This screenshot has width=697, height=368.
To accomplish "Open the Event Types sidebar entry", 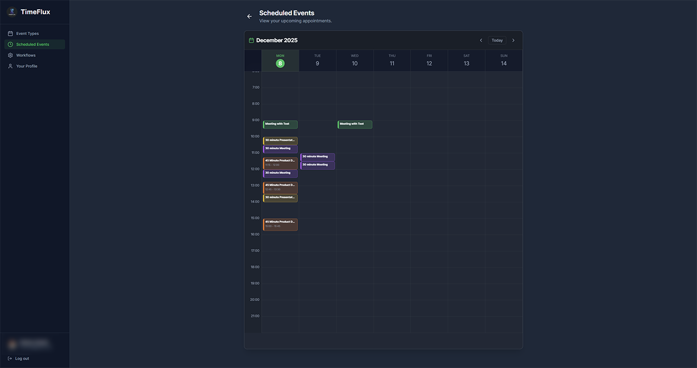I will click(27, 33).
